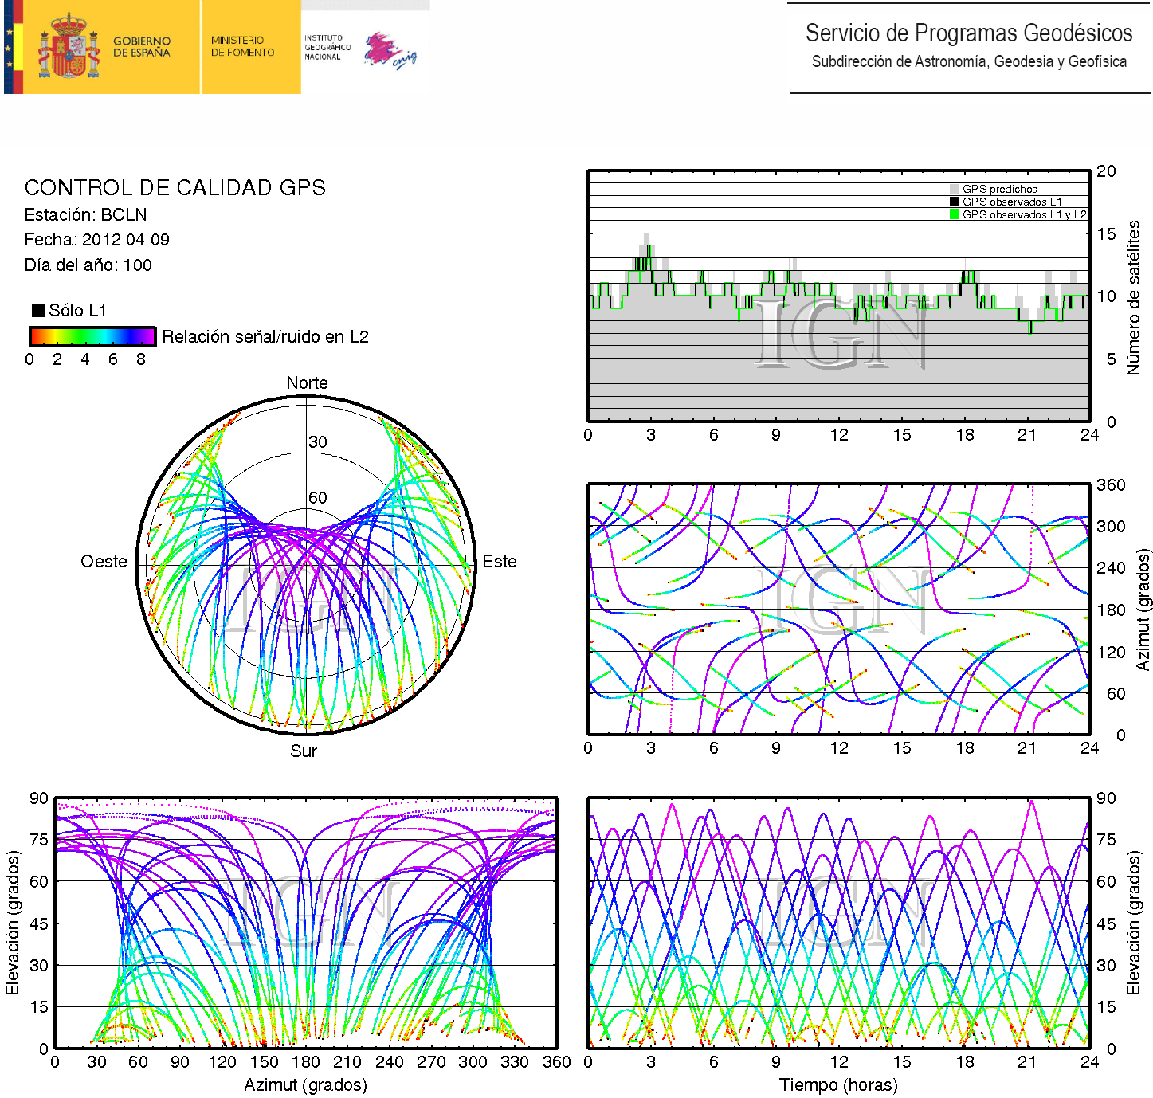Click the pink CNIG logo
This screenshot has height=1098, width=1153.
(389, 51)
